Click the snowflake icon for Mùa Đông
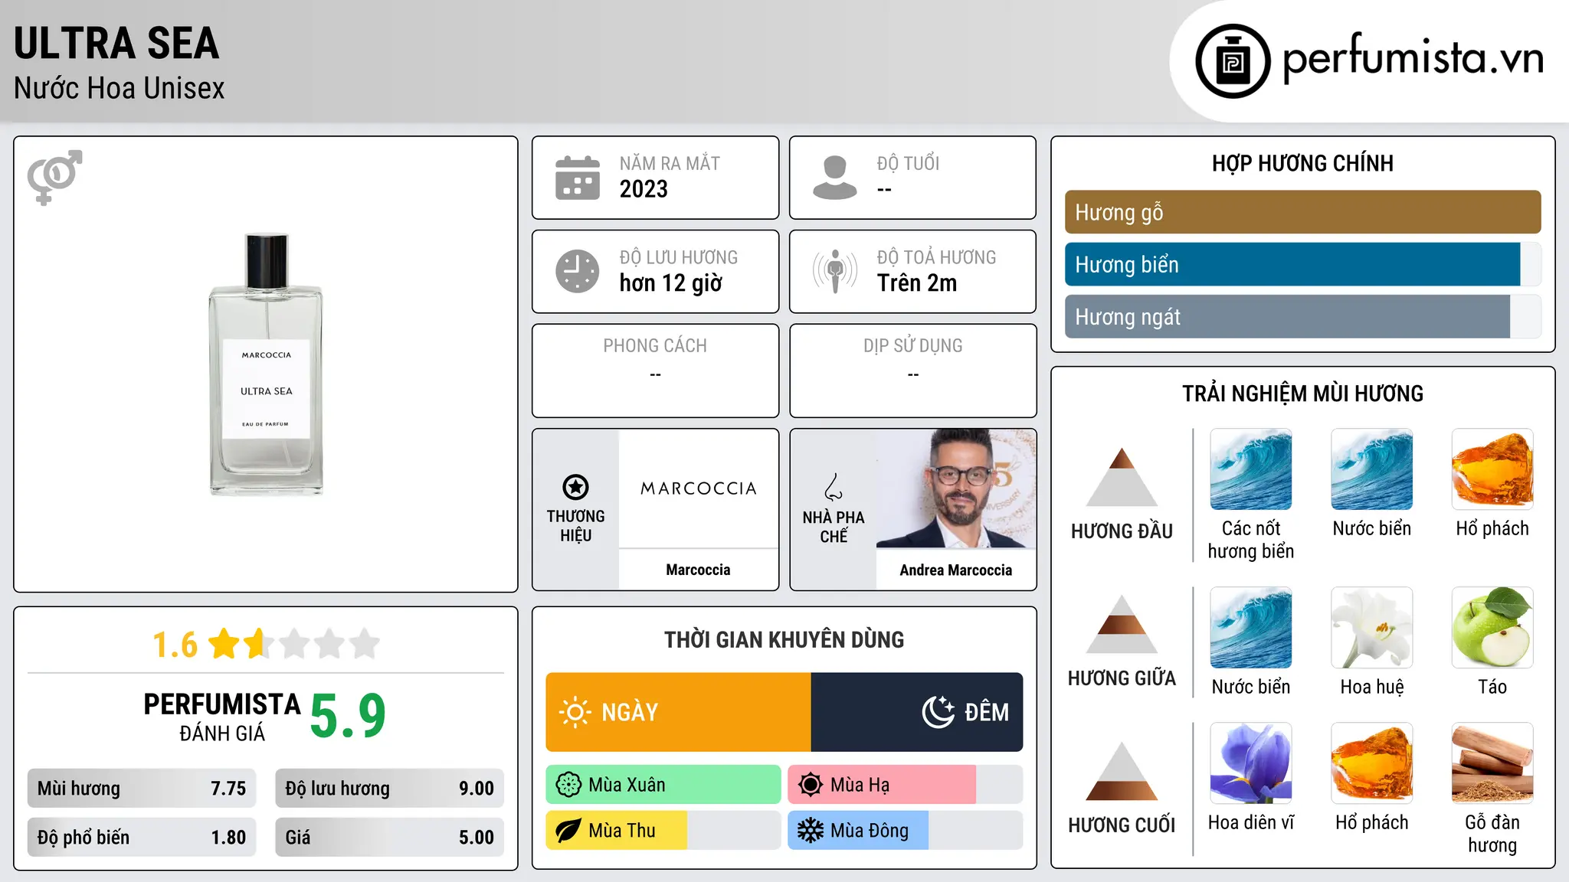The image size is (1569, 882). pyautogui.click(x=811, y=831)
